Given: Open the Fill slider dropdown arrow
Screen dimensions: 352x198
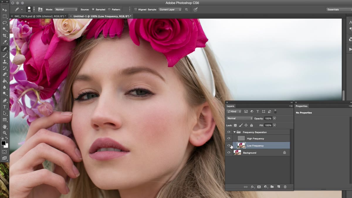Looking at the screenshot, I should pos(274,125).
